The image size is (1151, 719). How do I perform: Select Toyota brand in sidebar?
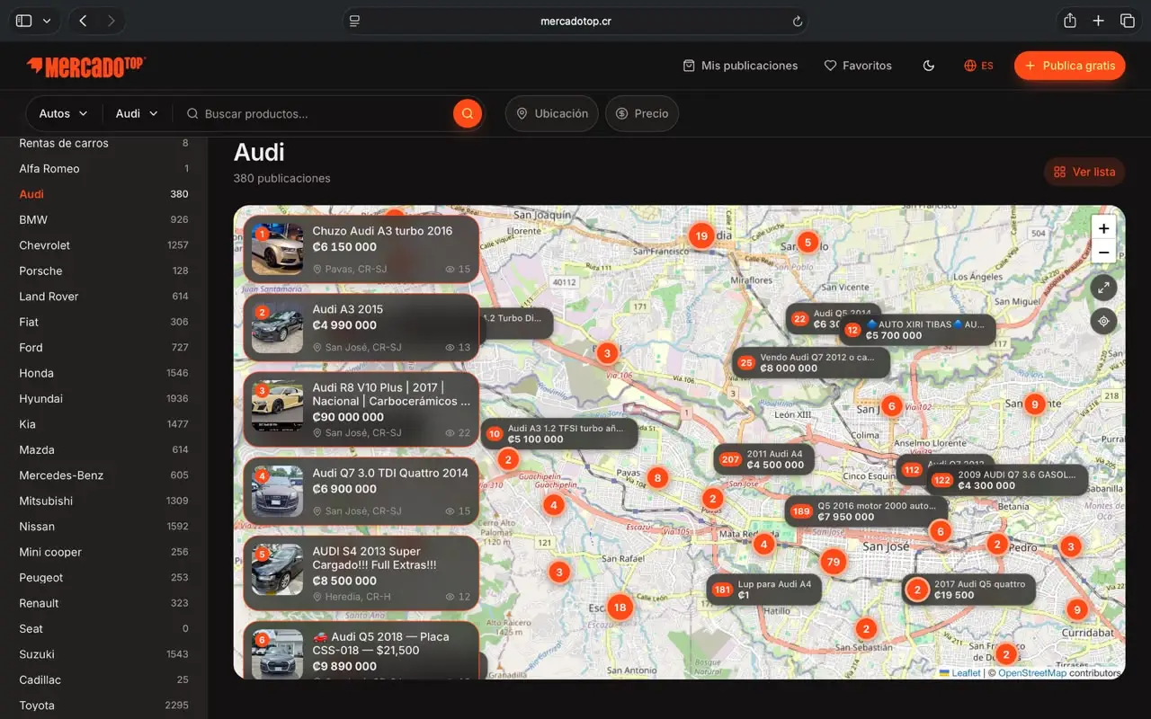[x=103, y=706]
